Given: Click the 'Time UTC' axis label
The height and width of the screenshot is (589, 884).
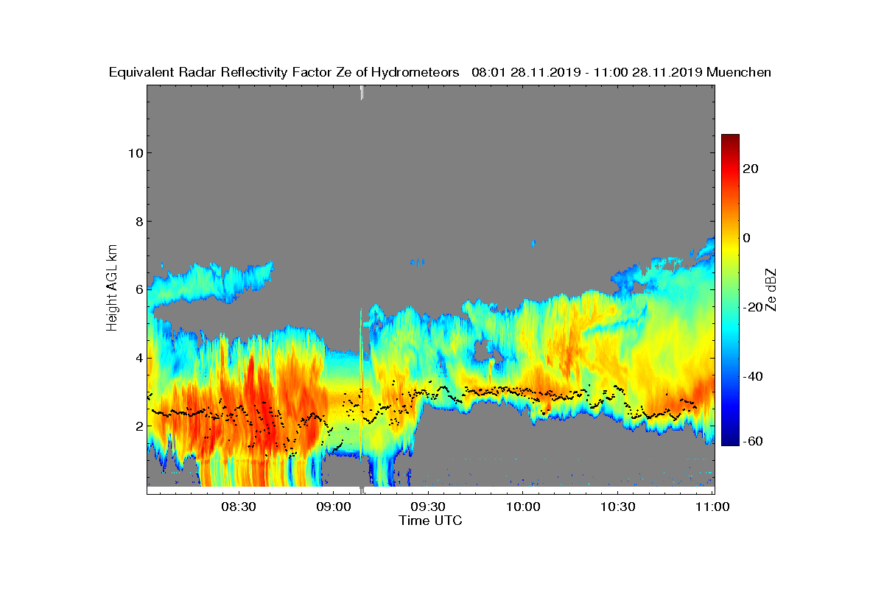Looking at the screenshot, I should coord(431,521).
